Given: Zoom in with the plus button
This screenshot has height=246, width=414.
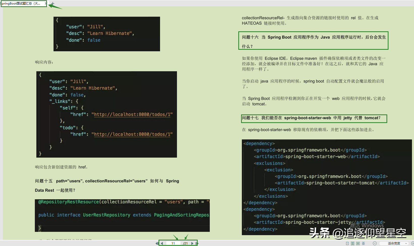Looking at the screenshot, I should point(412,243).
